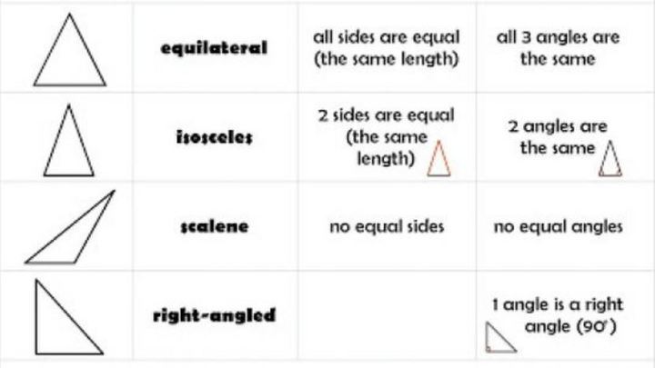Select the large isosceles triangle drawing
Screen dimensions: 655x368
(68, 144)
